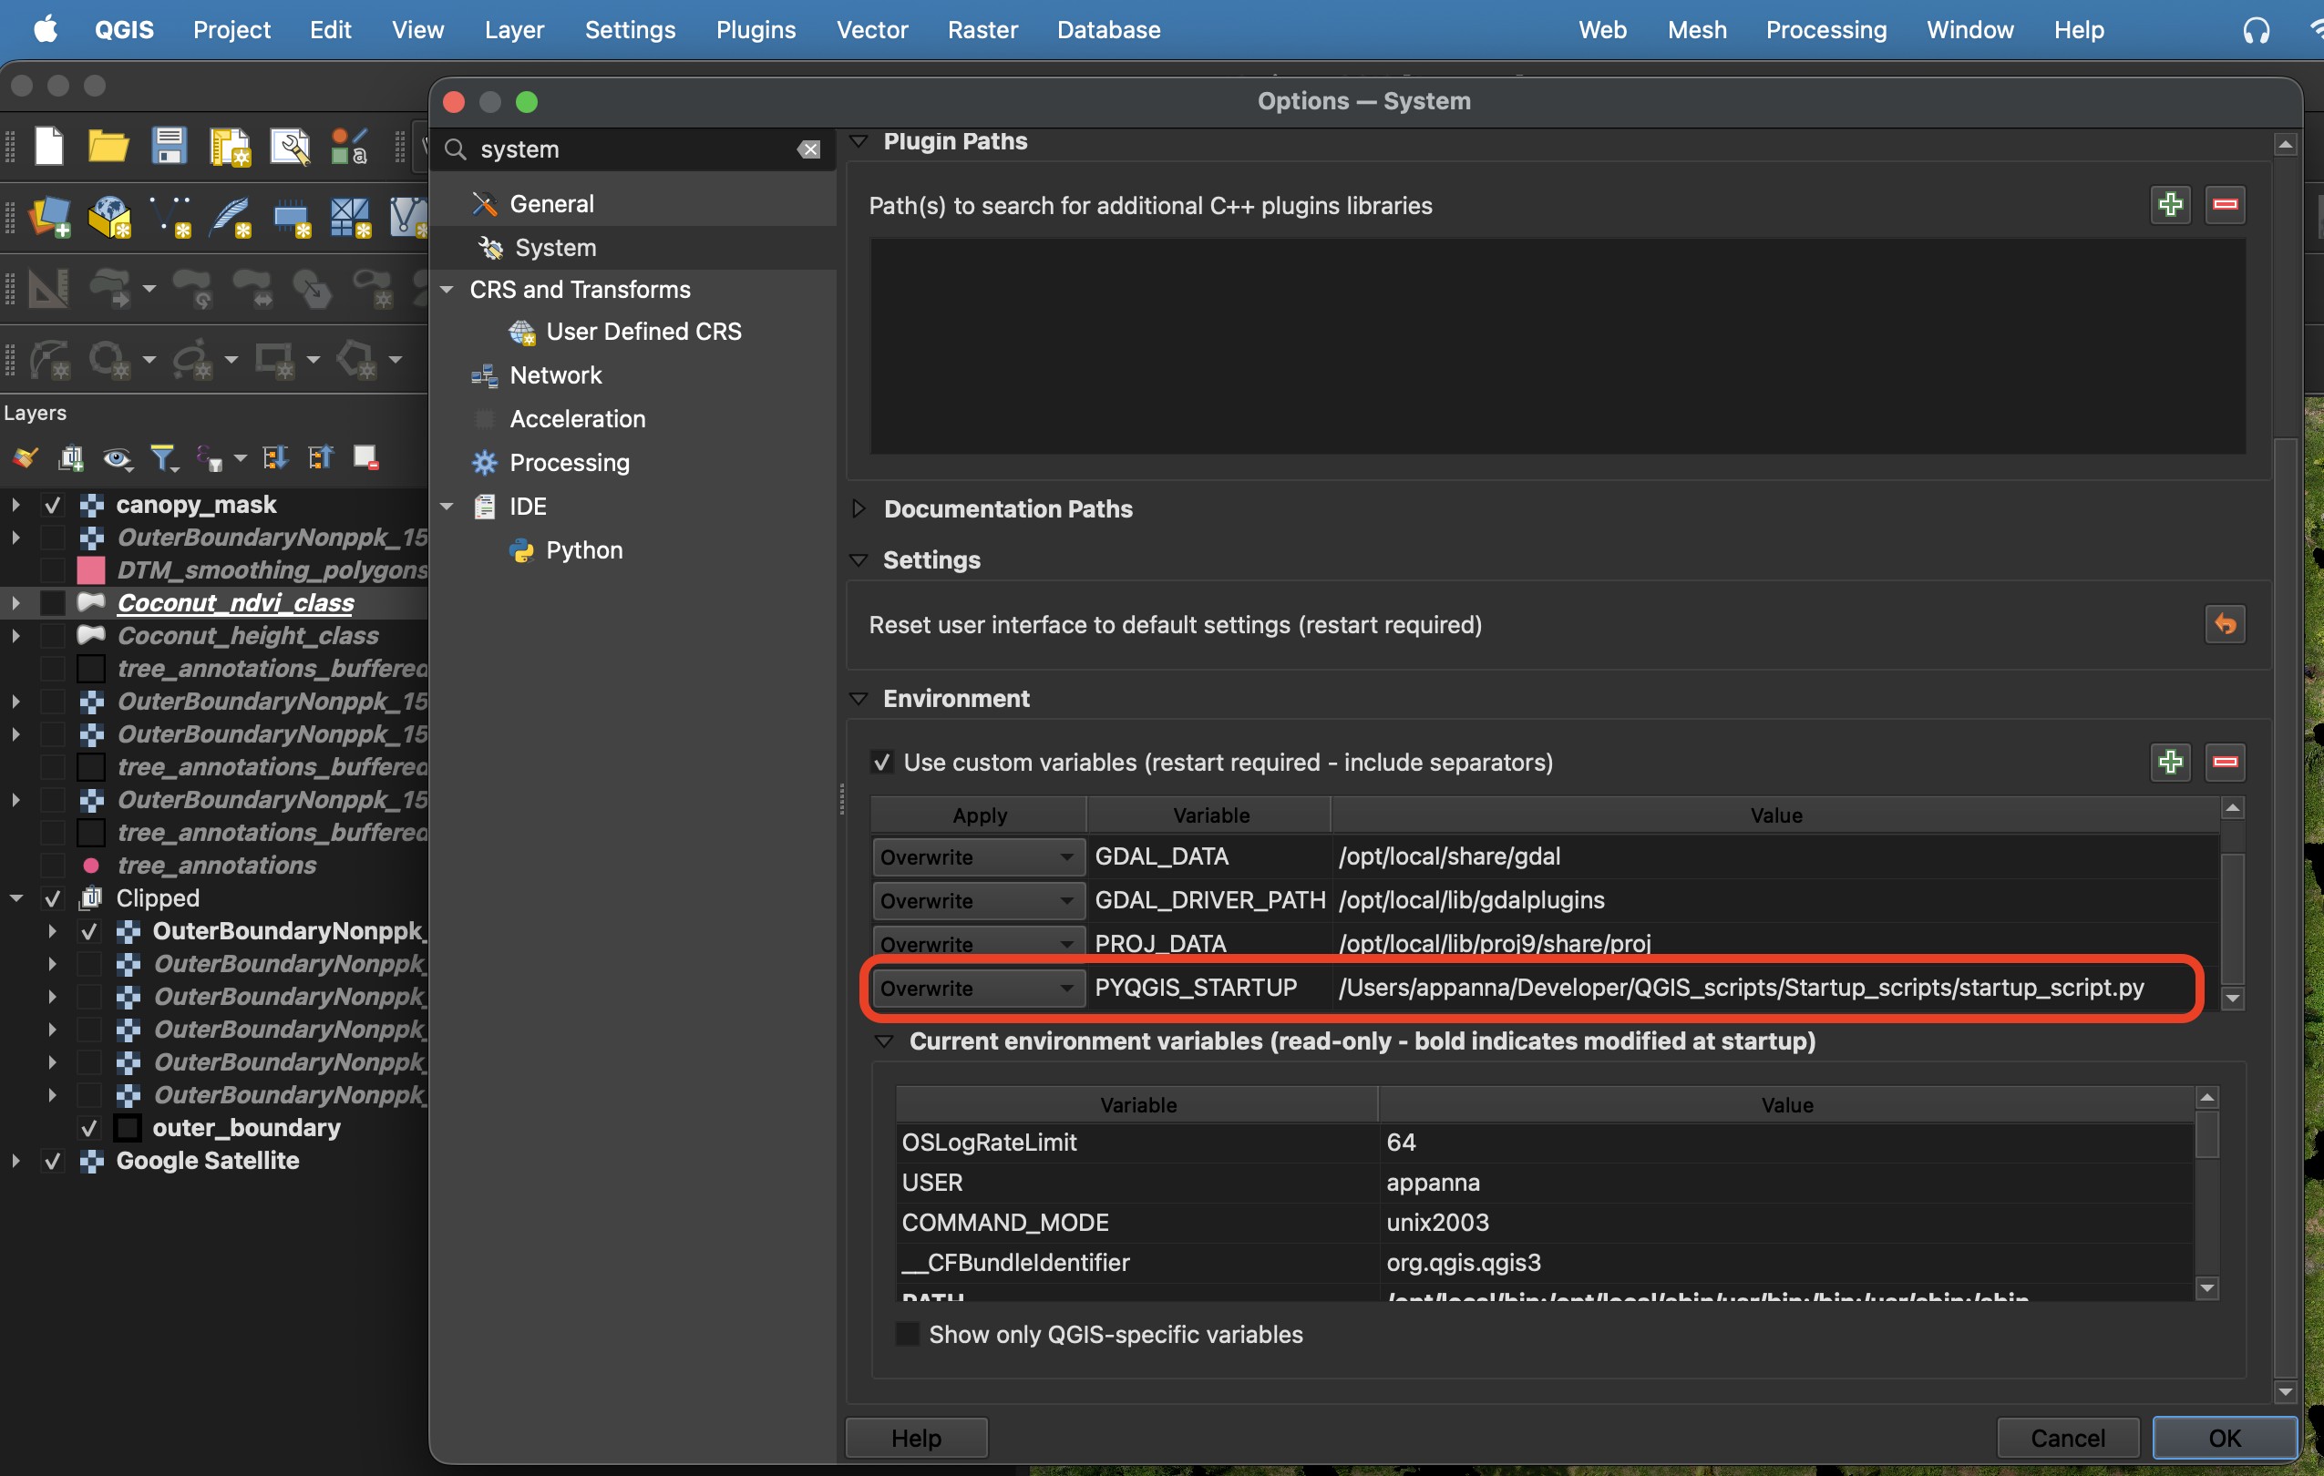Click the options search input field

coord(632,149)
